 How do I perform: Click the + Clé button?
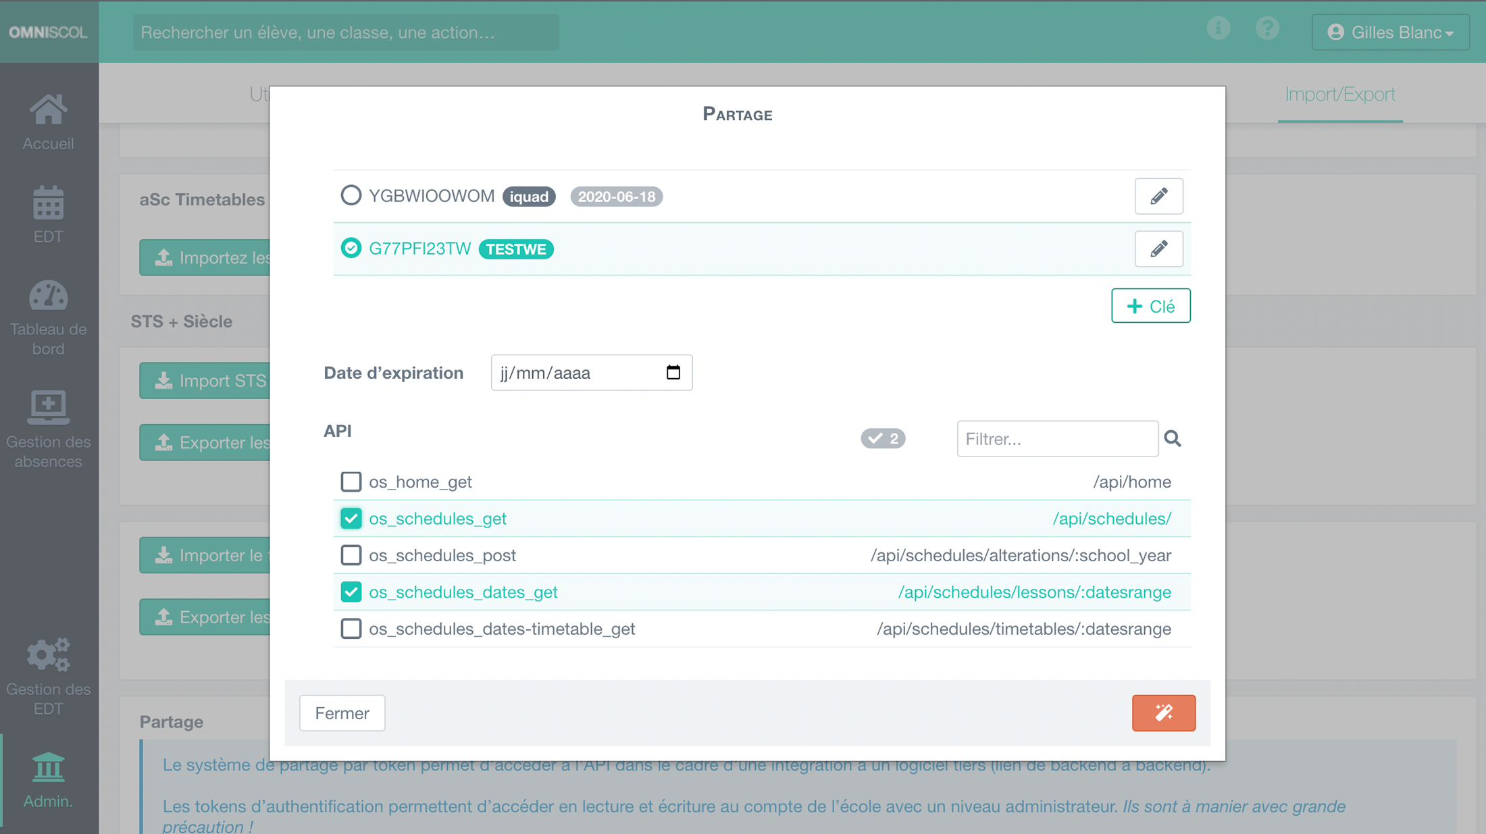pyautogui.click(x=1150, y=305)
